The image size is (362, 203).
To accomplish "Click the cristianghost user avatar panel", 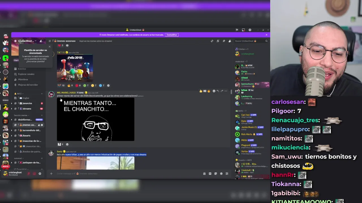I will 13,173.
